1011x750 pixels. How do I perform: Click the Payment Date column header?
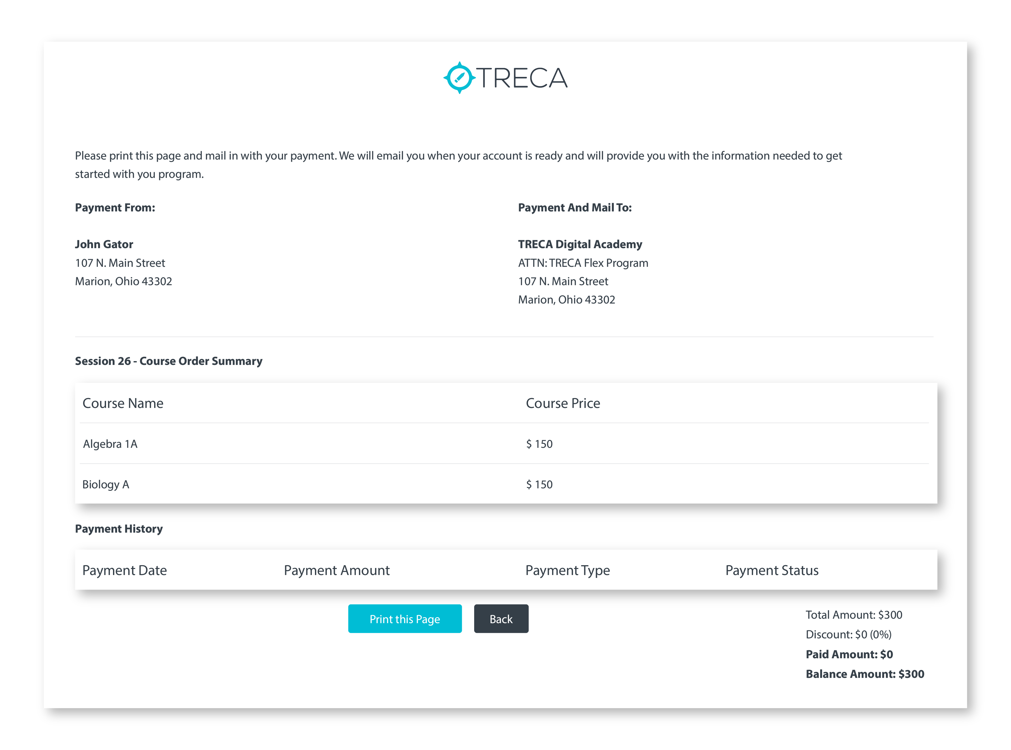[x=124, y=570]
